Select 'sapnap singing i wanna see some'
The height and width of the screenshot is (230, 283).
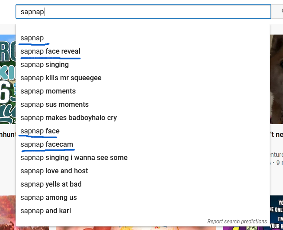(143, 158)
